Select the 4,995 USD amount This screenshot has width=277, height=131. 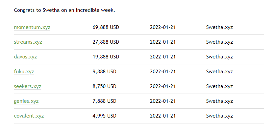(x=104, y=116)
